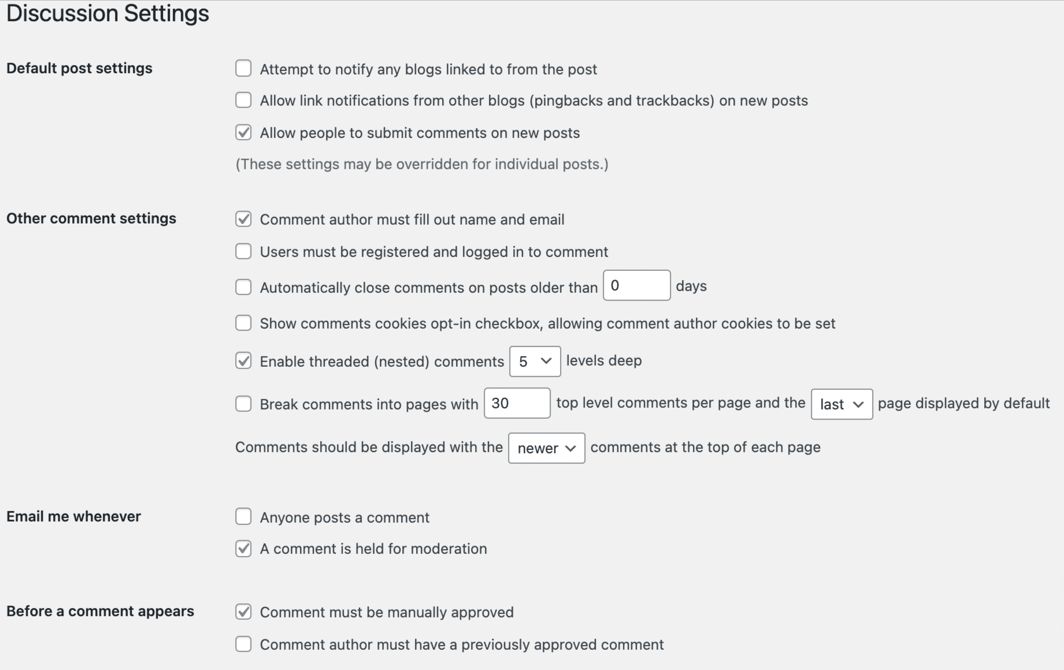Screen dimensions: 1064x670
Task: Uncheck email when comment held for moderation
Action: click(x=243, y=548)
